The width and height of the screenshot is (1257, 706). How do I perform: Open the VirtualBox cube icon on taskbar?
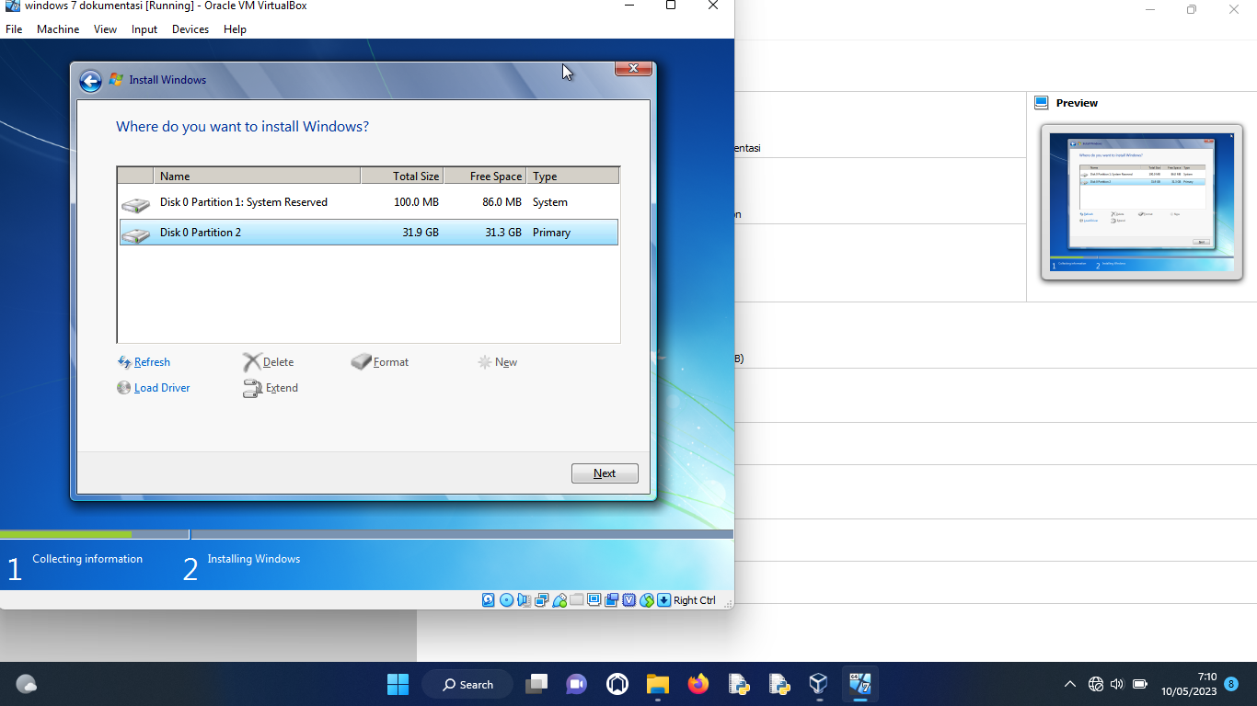[817, 684]
